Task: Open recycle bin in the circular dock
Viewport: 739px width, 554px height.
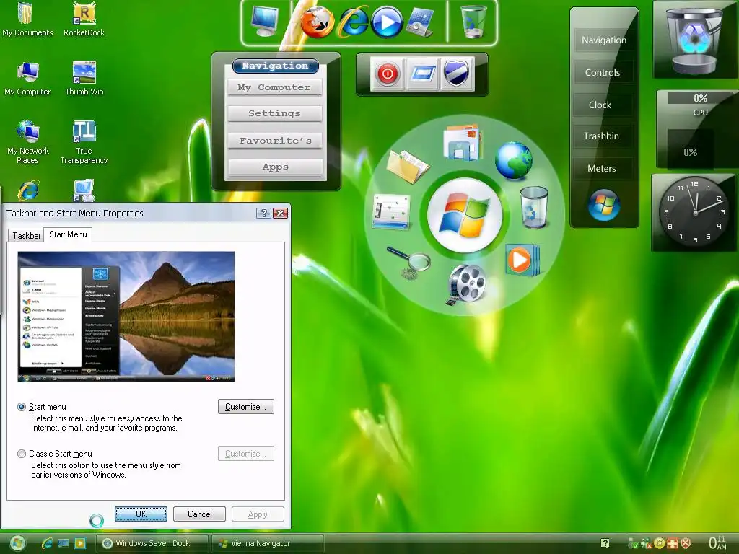Action: pyautogui.click(x=534, y=207)
